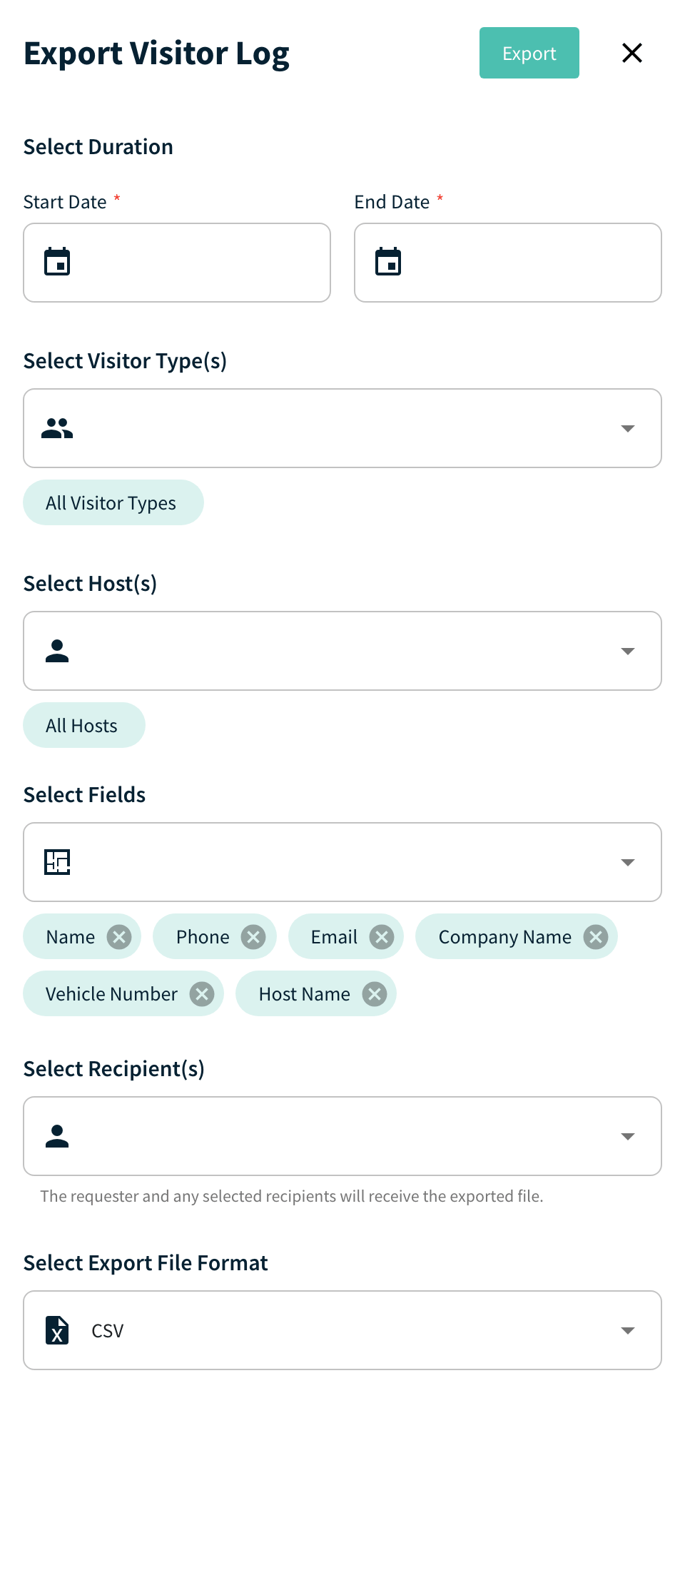Remove the Email field chip

[382, 936]
